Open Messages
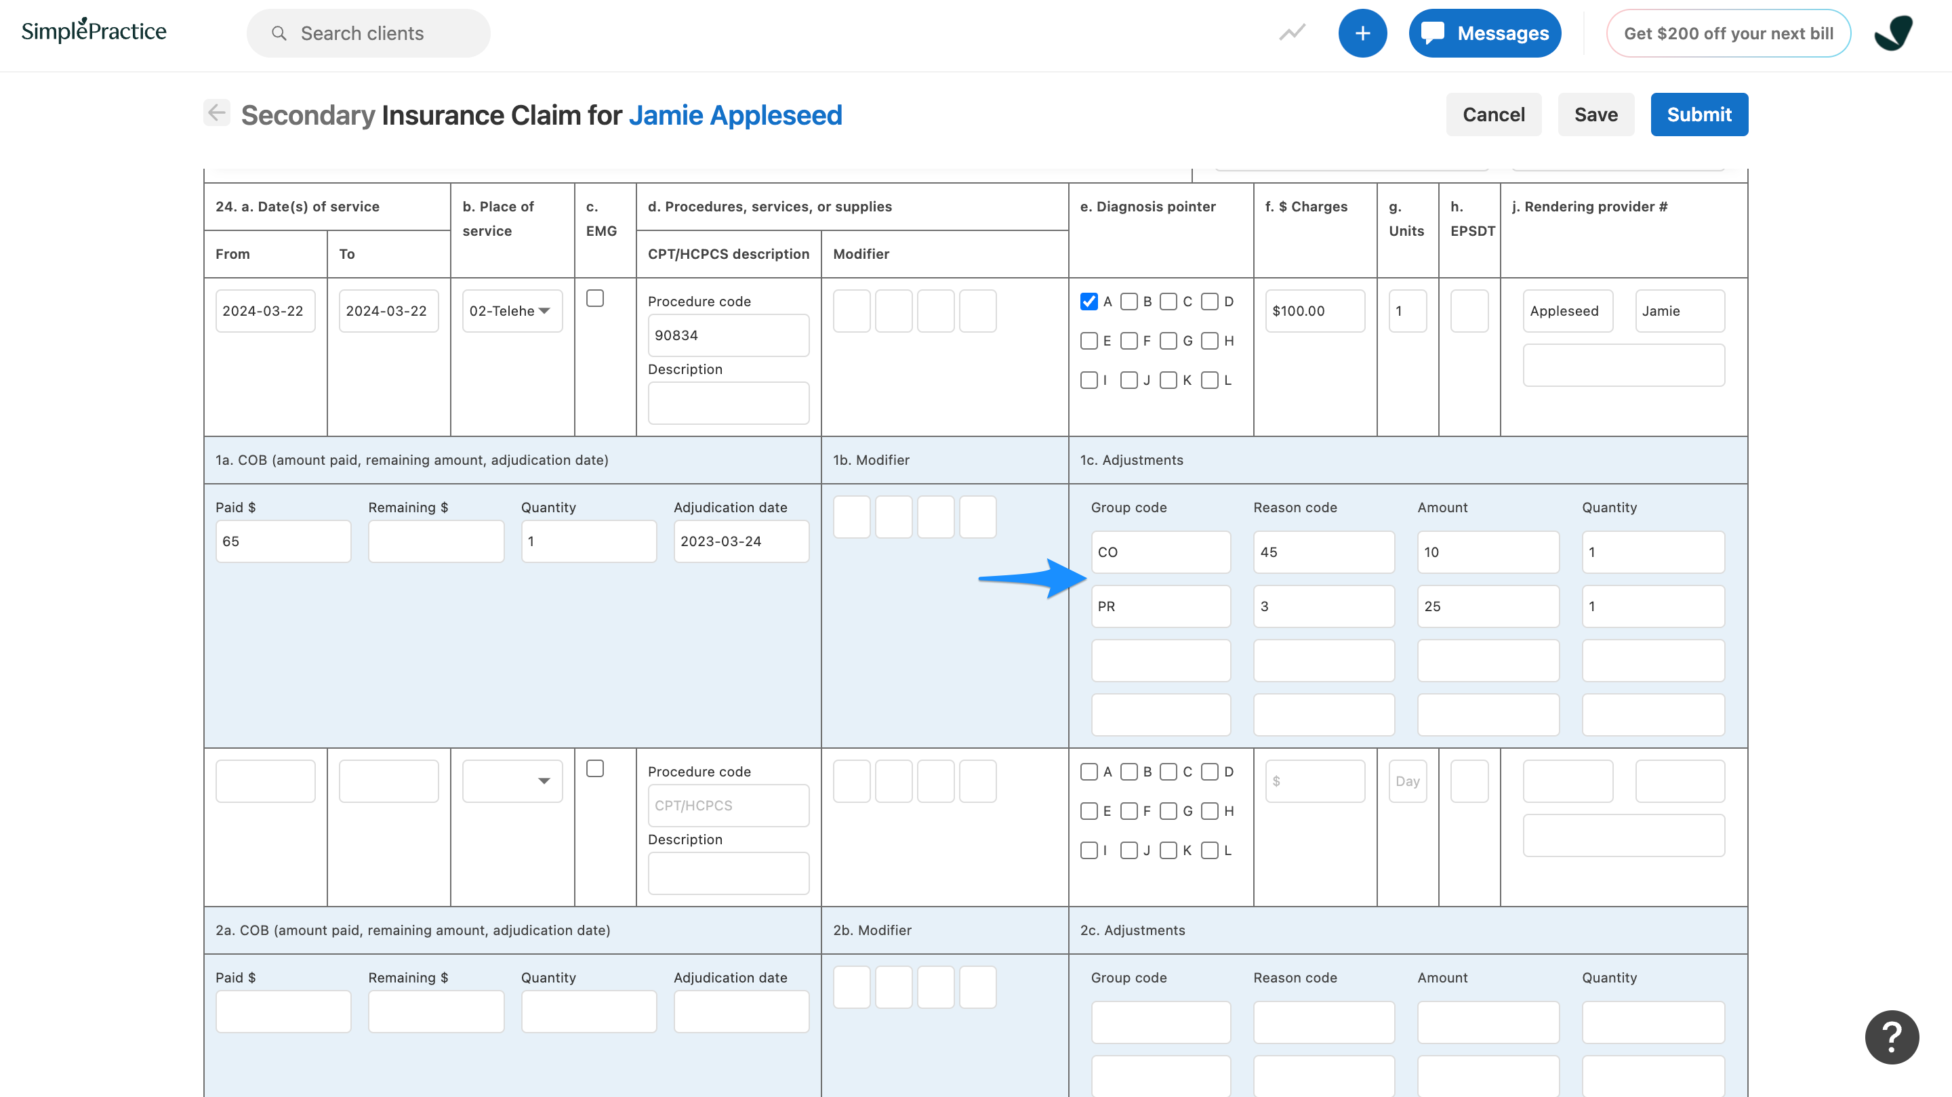The height and width of the screenshot is (1097, 1952). pyautogui.click(x=1484, y=33)
